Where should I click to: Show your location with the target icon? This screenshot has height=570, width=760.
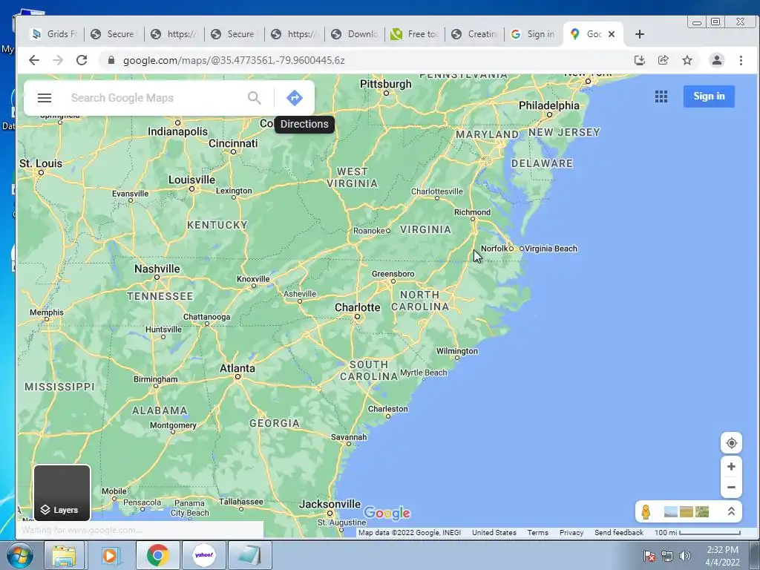tap(731, 443)
